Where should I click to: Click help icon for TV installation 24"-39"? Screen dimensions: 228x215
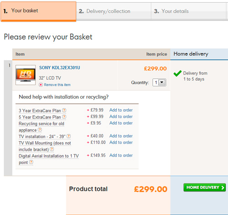tap(69, 136)
